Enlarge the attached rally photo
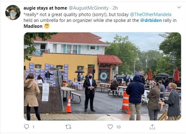Viewport: 186px width, 134px height. (x=102, y=76)
